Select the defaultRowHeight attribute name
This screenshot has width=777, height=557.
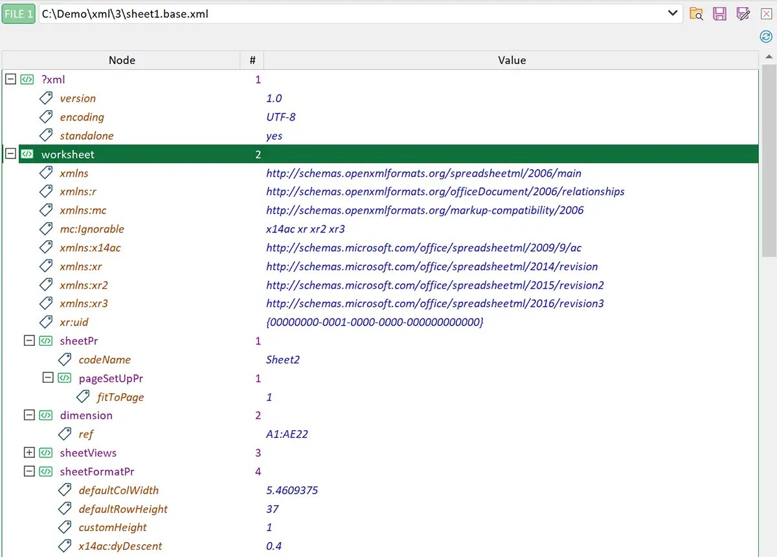pos(123,509)
